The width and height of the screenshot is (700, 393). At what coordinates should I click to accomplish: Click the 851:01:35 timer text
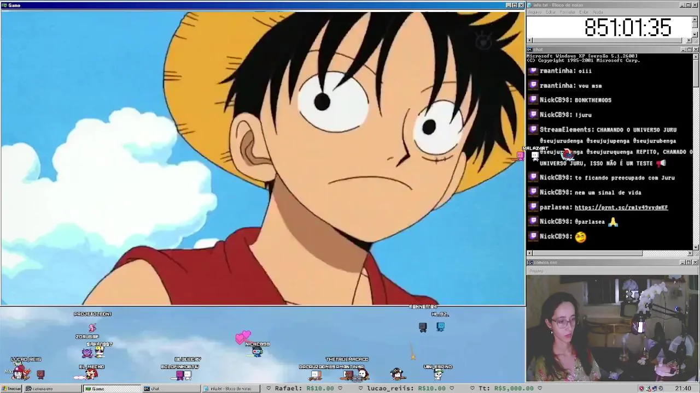[628, 27]
